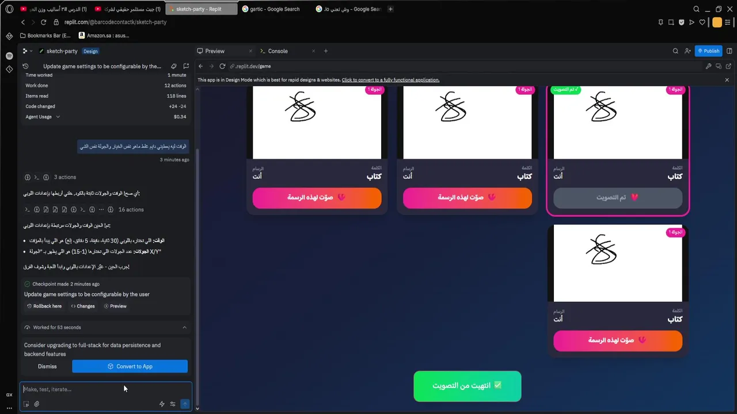Close the Preview tab
The image size is (737, 414).
click(250, 51)
